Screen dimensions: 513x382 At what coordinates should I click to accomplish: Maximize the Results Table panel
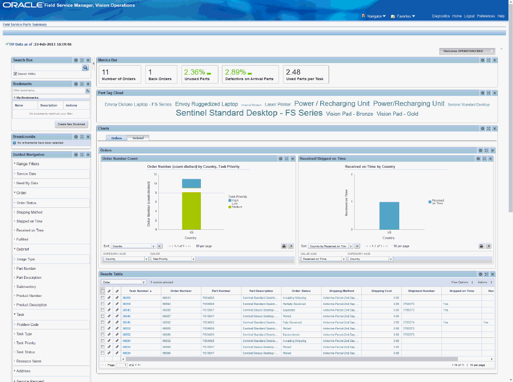tap(486, 274)
